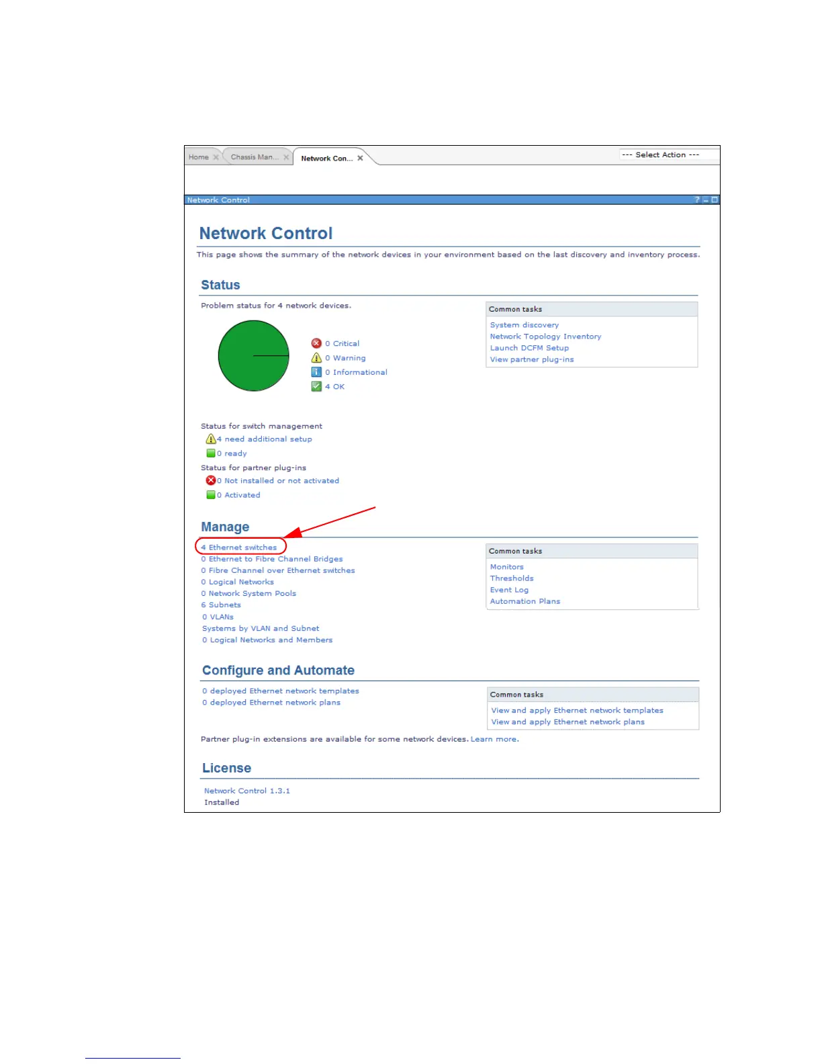Click Launch DCFM Setup

click(529, 348)
